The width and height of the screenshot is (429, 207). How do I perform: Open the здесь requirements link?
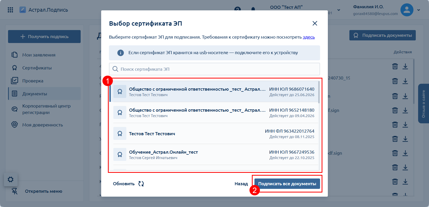[309, 37]
